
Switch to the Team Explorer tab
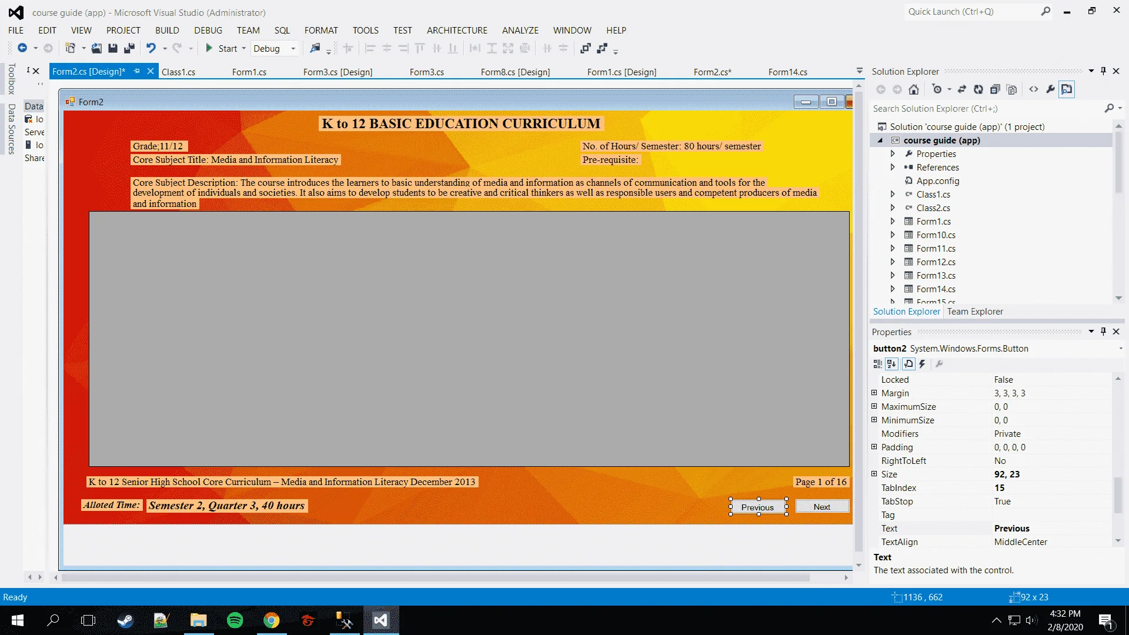975,312
